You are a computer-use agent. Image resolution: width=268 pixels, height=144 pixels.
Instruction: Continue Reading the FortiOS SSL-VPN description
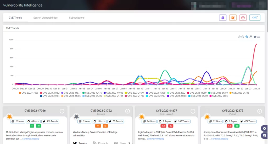click(x=220, y=139)
